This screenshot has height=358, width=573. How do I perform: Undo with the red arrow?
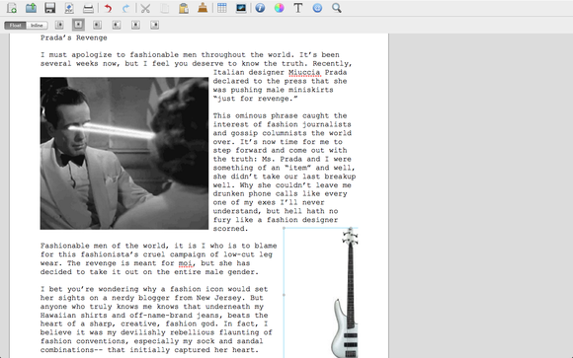coord(108,8)
